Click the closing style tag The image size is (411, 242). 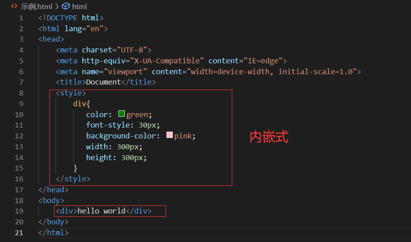point(73,179)
